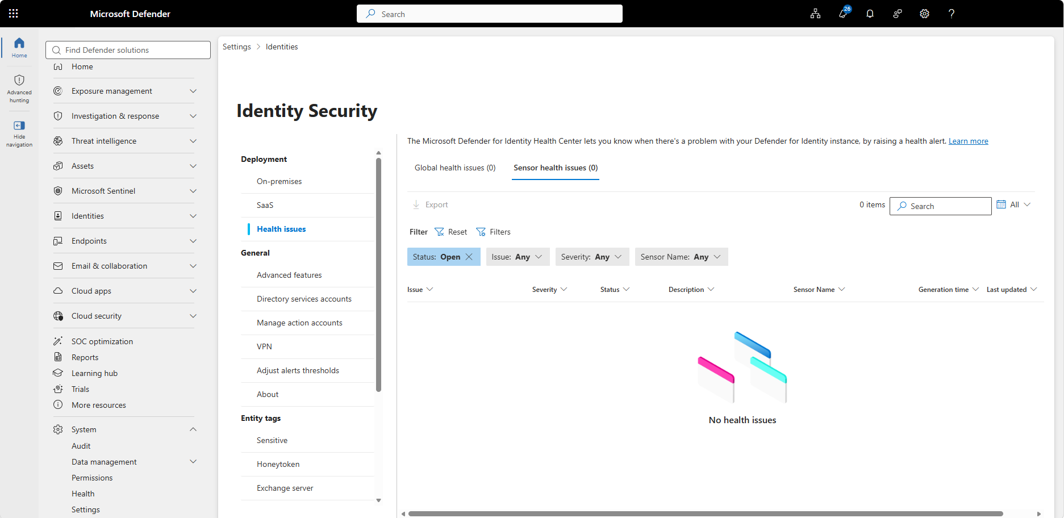Click the health issues Search field
This screenshot has height=518, width=1064.
(940, 206)
